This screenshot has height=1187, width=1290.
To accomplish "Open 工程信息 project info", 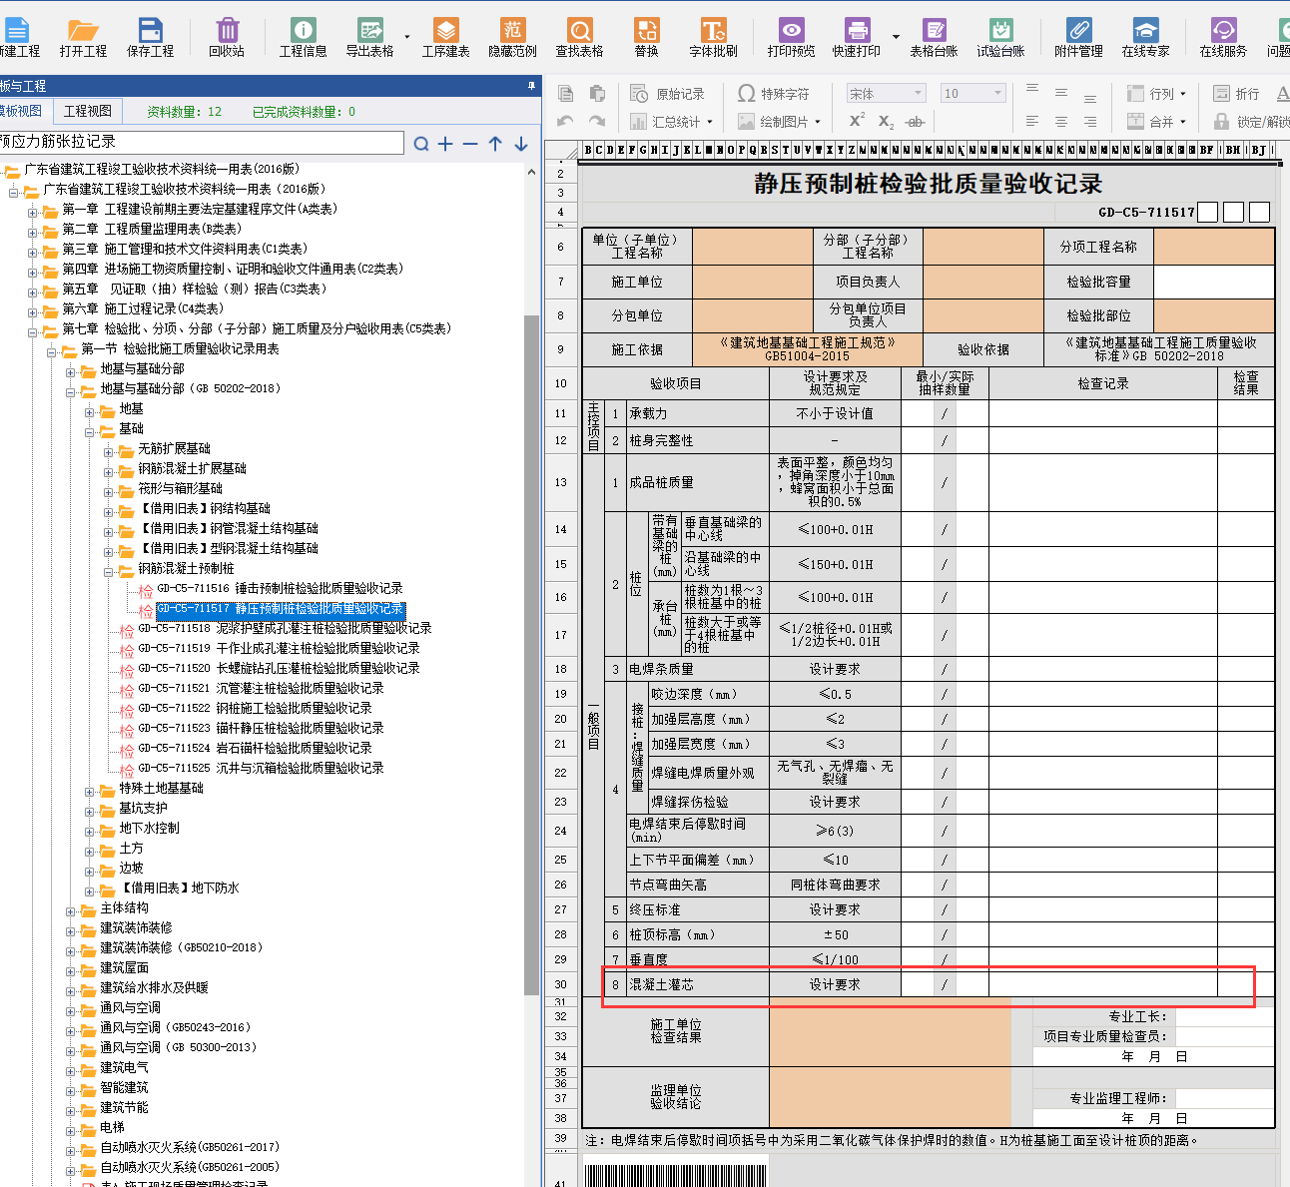I will [303, 38].
